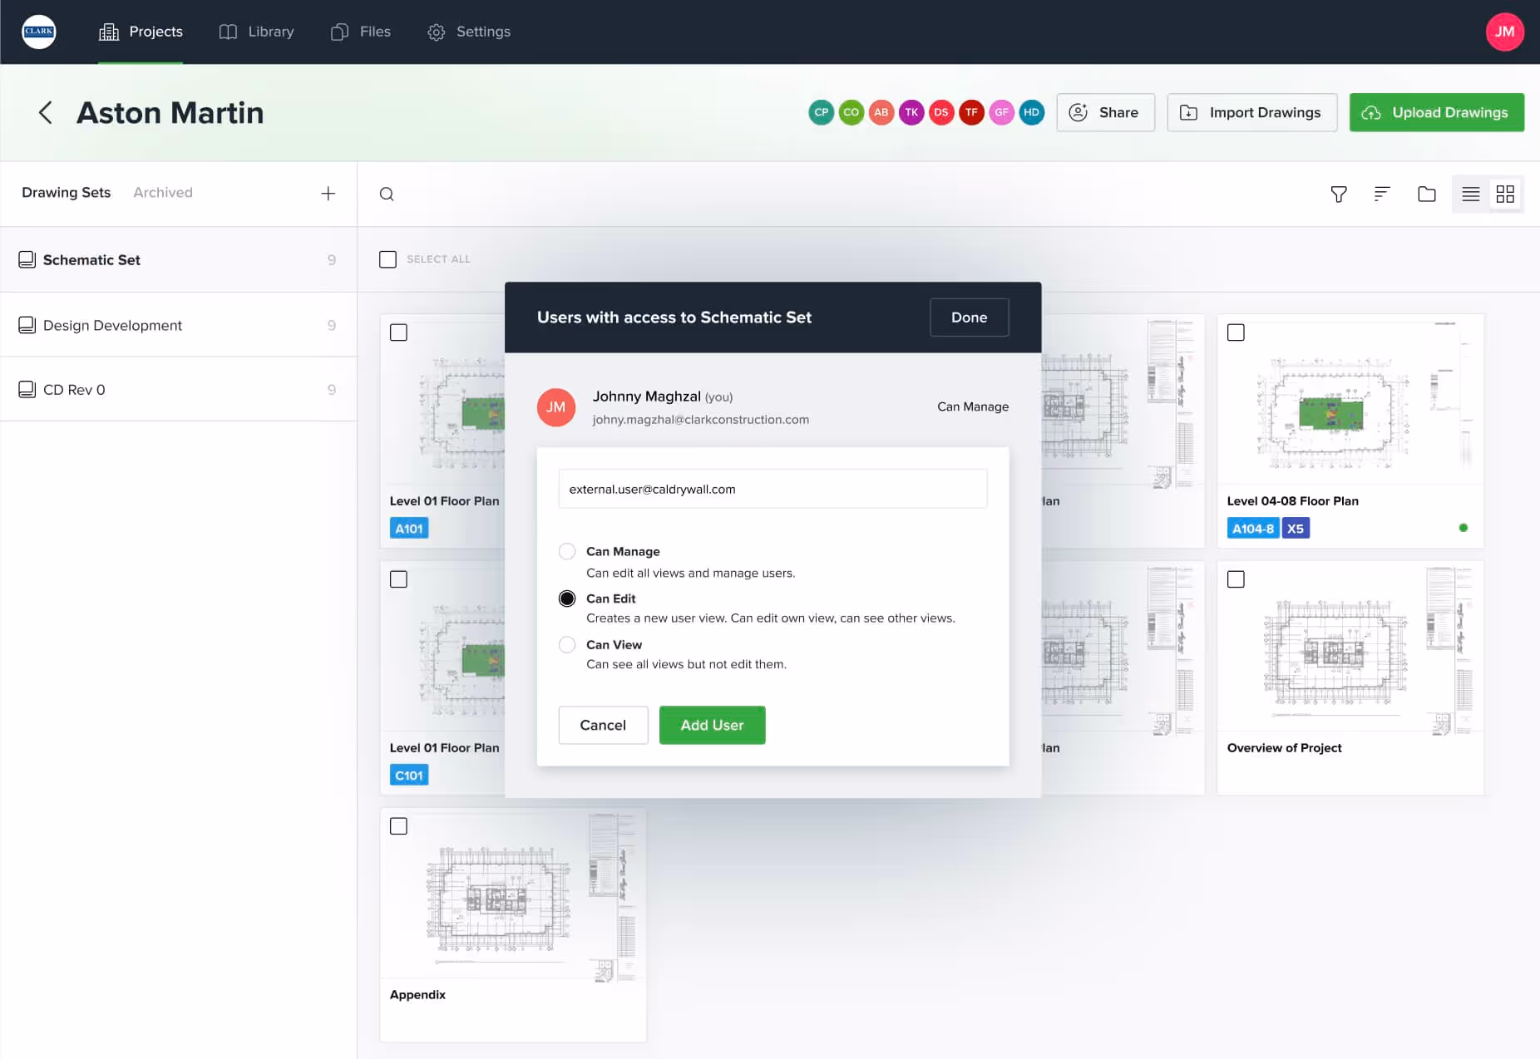Click the TF member avatar
The image size is (1540, 1059).
[x=971, y=112]
